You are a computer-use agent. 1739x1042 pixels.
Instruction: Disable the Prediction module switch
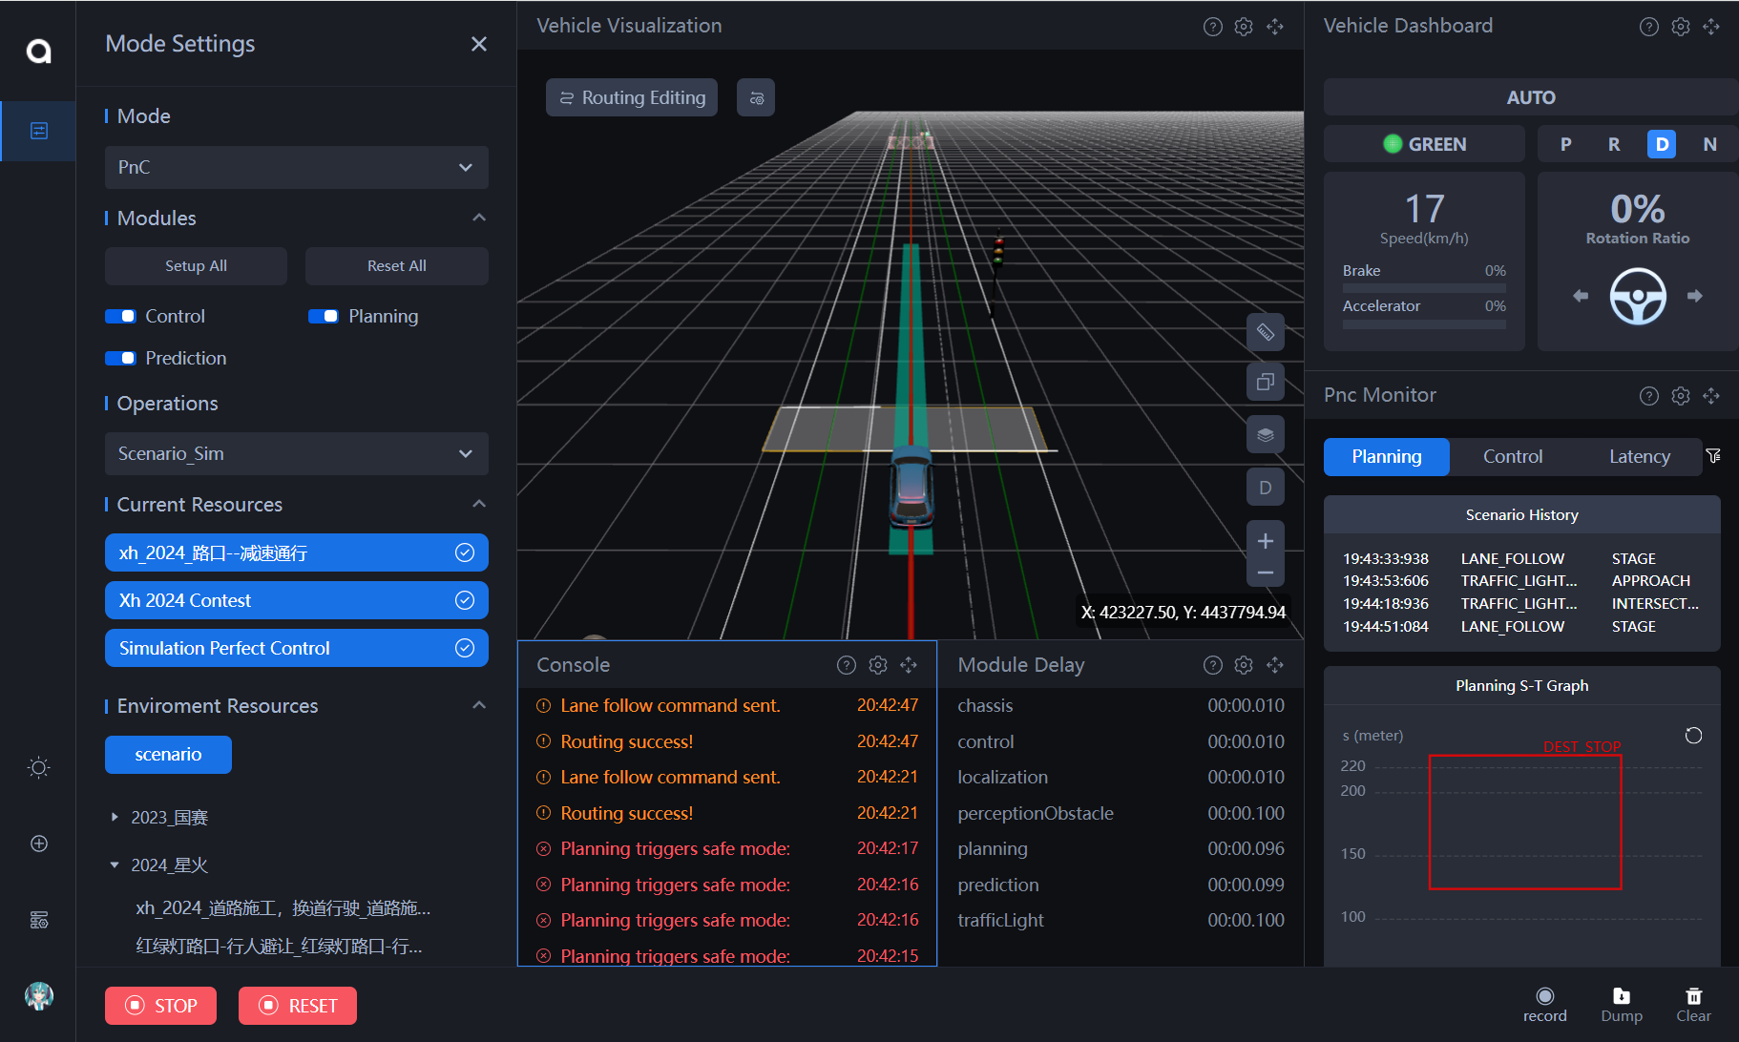click(121, 359)
